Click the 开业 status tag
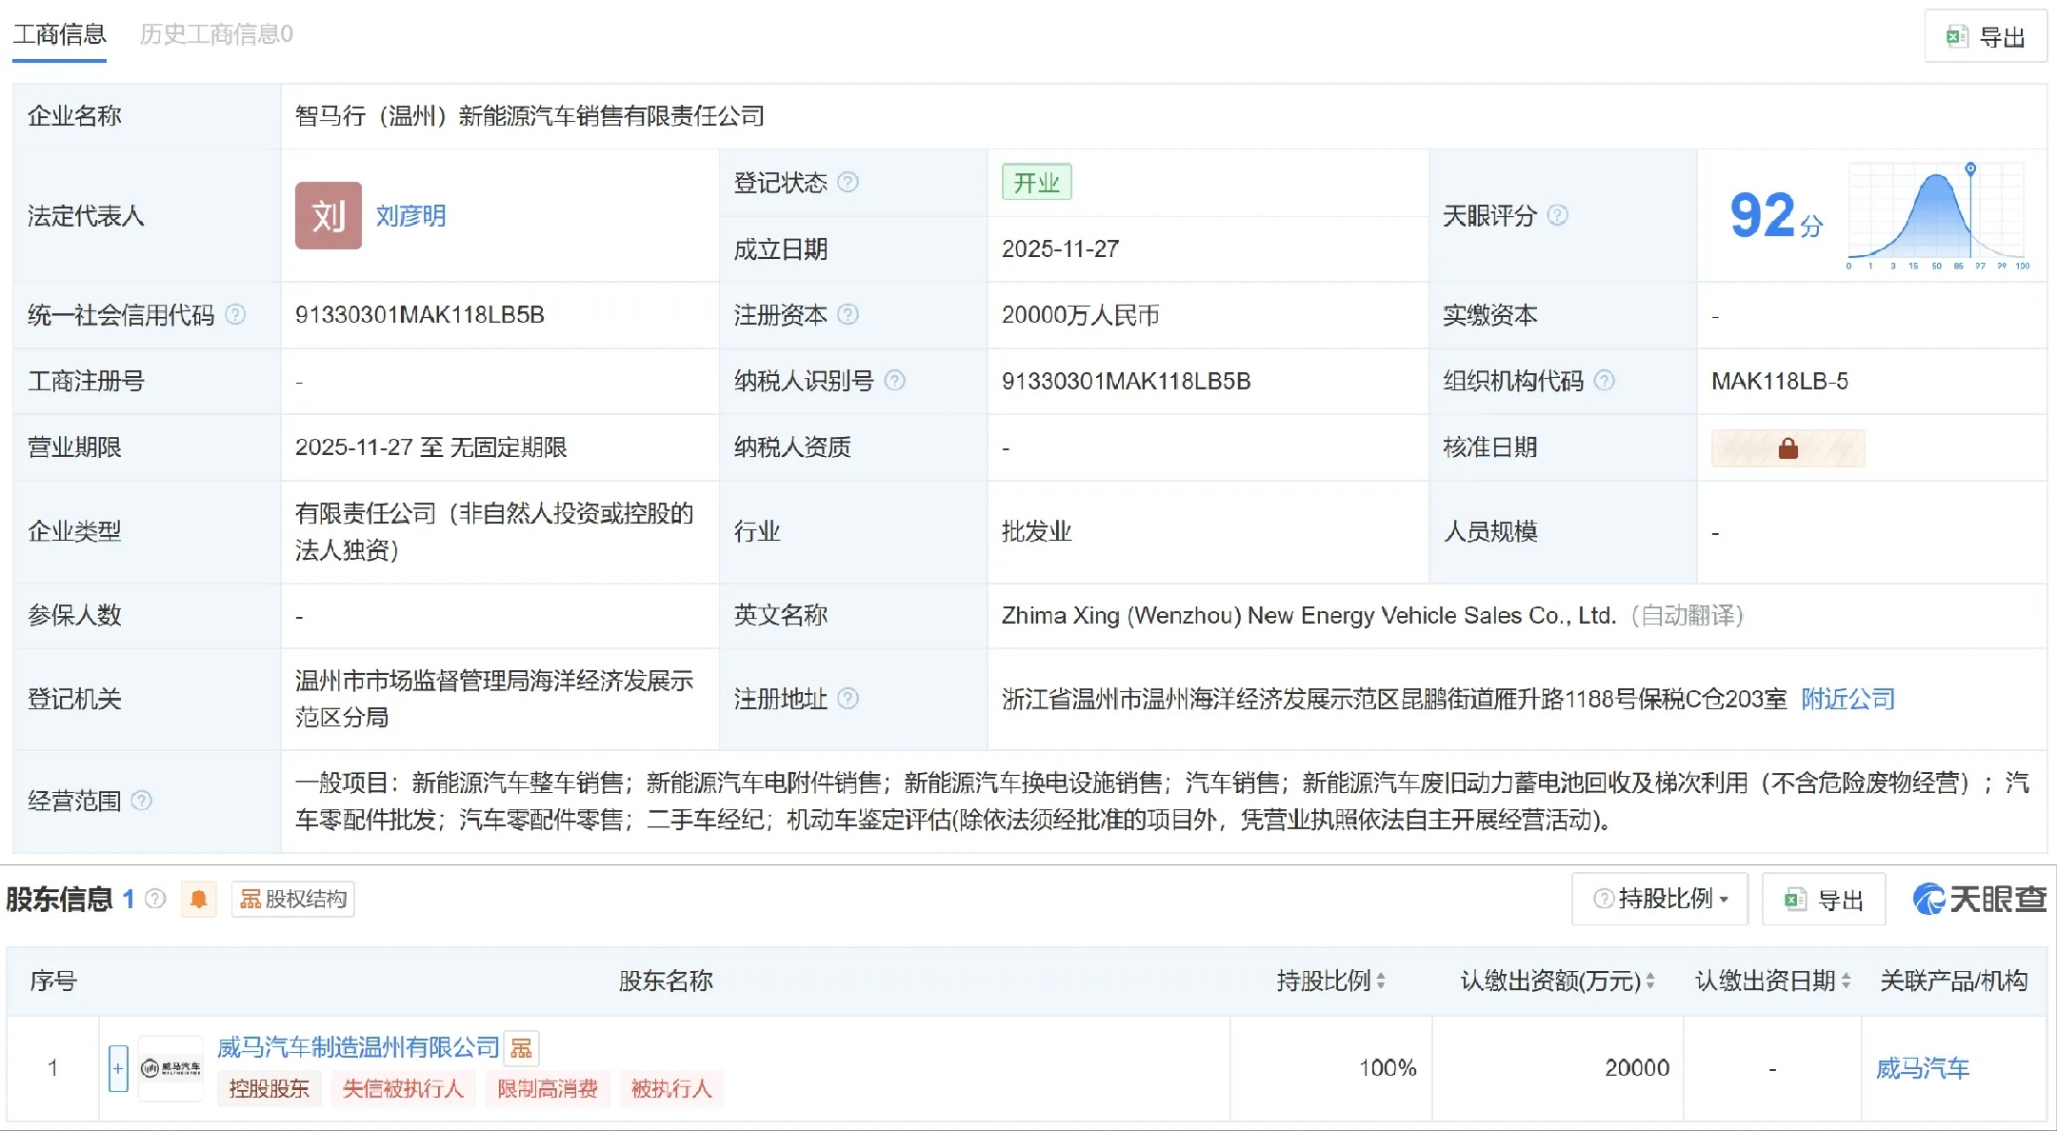The image size is (2057, 1131). 1037,182
